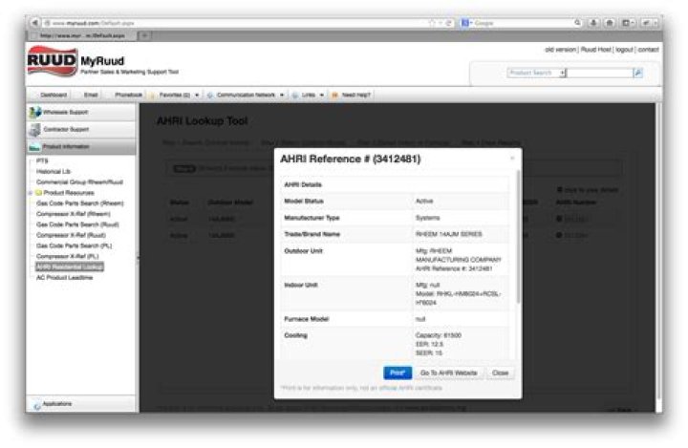Image resolution: width=688 pixels, height=448 pixels.
Task: Click the Contractor Support panel icon
Action: pyautogui.click(x=34, y=130)
